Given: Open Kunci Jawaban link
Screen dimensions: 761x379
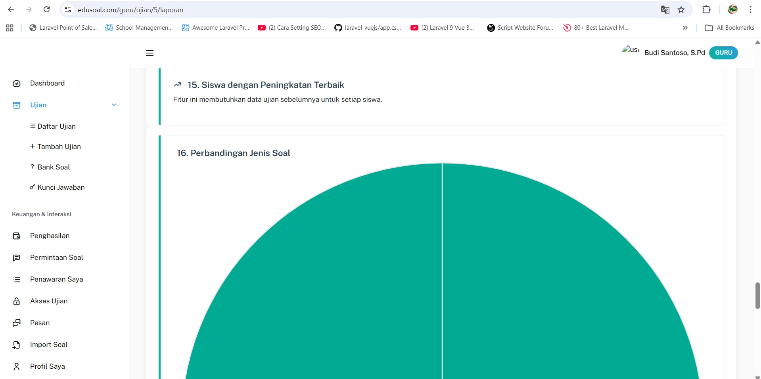Looking at the screenshot, I should pos(61,187).
